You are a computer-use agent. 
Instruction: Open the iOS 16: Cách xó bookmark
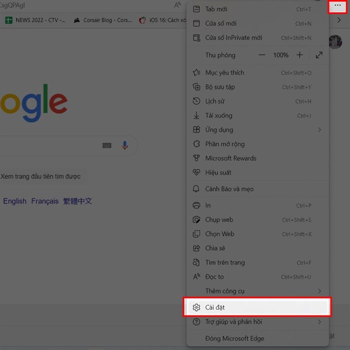click(162, 20)
